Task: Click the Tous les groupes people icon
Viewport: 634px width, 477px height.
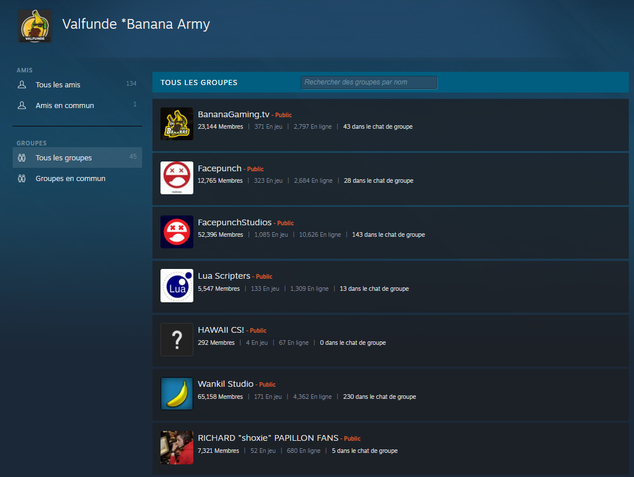Action: pos(22,158)
